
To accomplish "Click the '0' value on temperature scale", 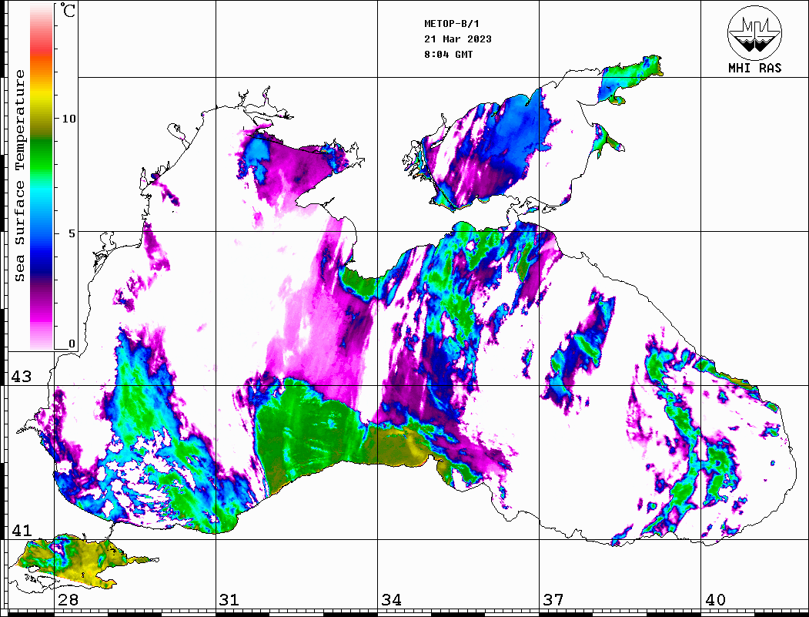I will (72, 344).
